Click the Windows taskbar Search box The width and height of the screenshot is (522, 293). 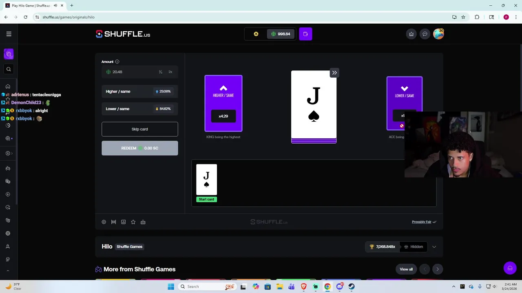(208, 286)
